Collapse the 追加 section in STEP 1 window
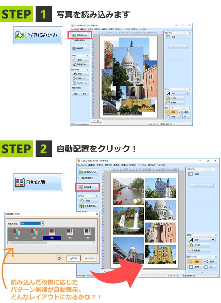The height and width of the screenshot is (303, 221). coord(189,89)
